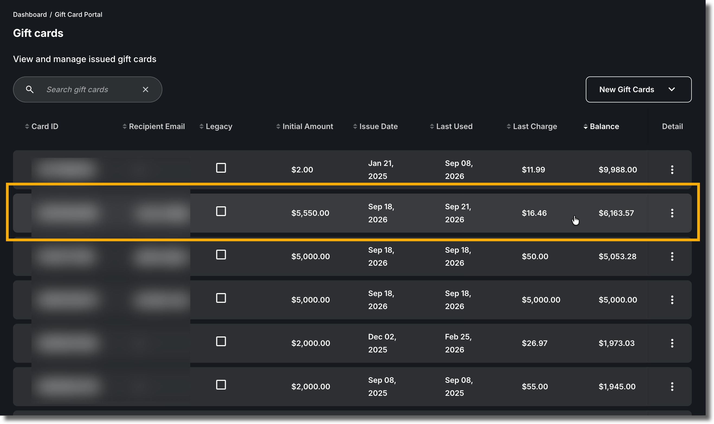The image size is (714, 424).
Task: Clear the gift card search field
Action: pyautogui.click(x=145, y=89)
